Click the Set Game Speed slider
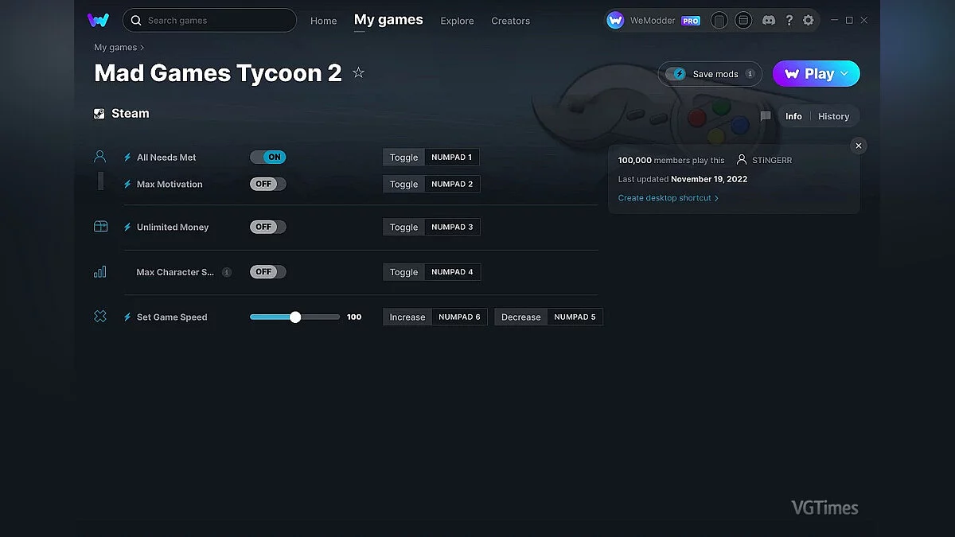This screenshot has height=537, width=955. click(294, 317)
